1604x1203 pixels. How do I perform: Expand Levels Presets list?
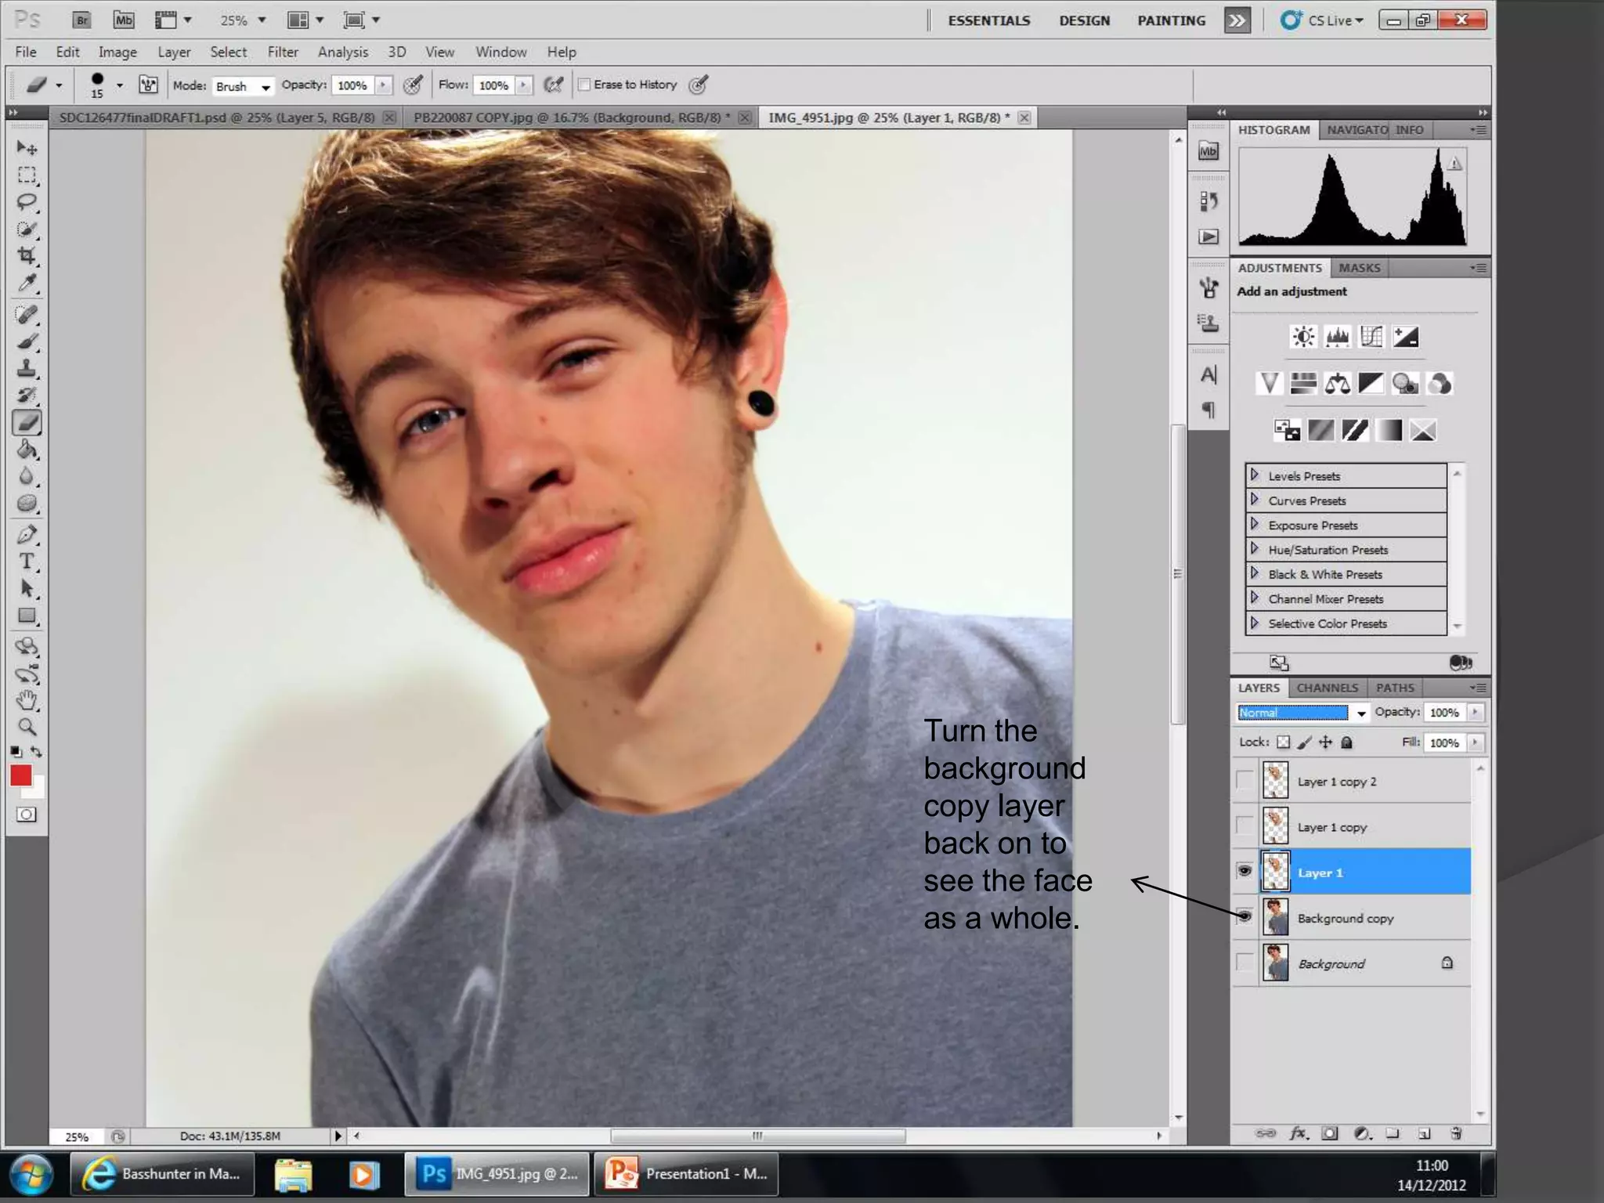(x=1255, y=475)
